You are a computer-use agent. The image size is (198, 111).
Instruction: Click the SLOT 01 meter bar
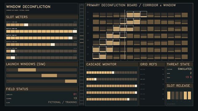(41, 25)
